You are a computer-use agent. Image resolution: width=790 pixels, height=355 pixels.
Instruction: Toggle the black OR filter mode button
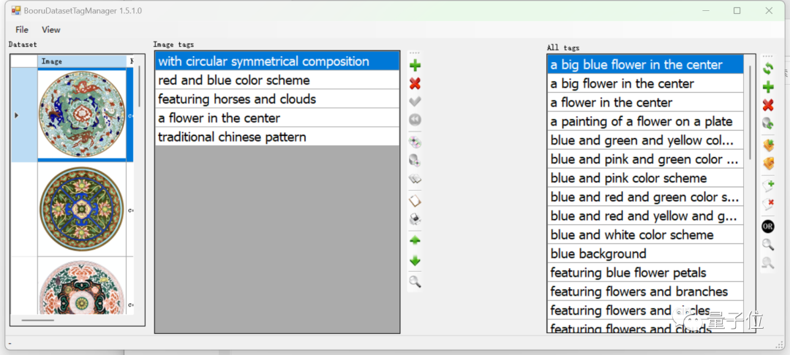click(768, 226)
